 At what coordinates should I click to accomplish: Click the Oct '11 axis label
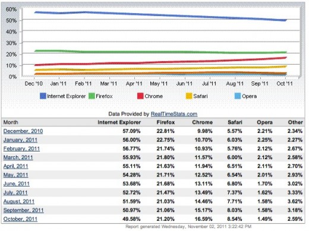(x=285, y=84)
